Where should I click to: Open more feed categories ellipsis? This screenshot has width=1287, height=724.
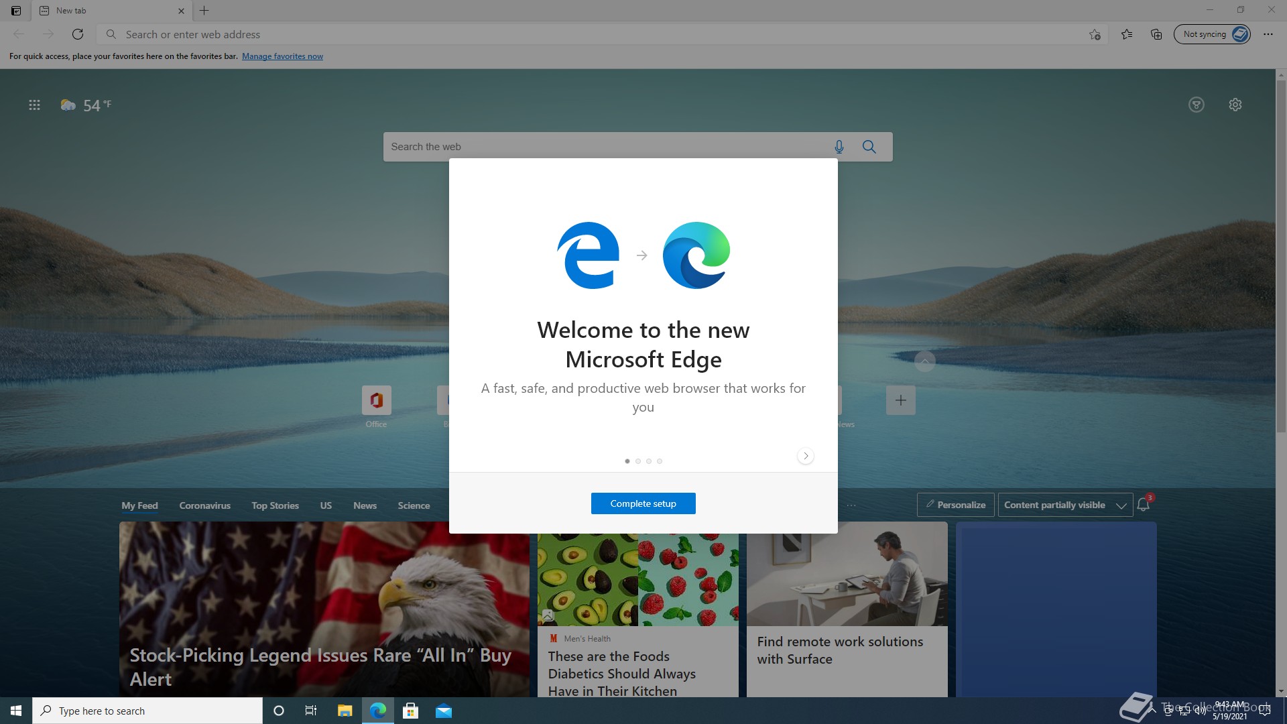(x=851, y=505)
